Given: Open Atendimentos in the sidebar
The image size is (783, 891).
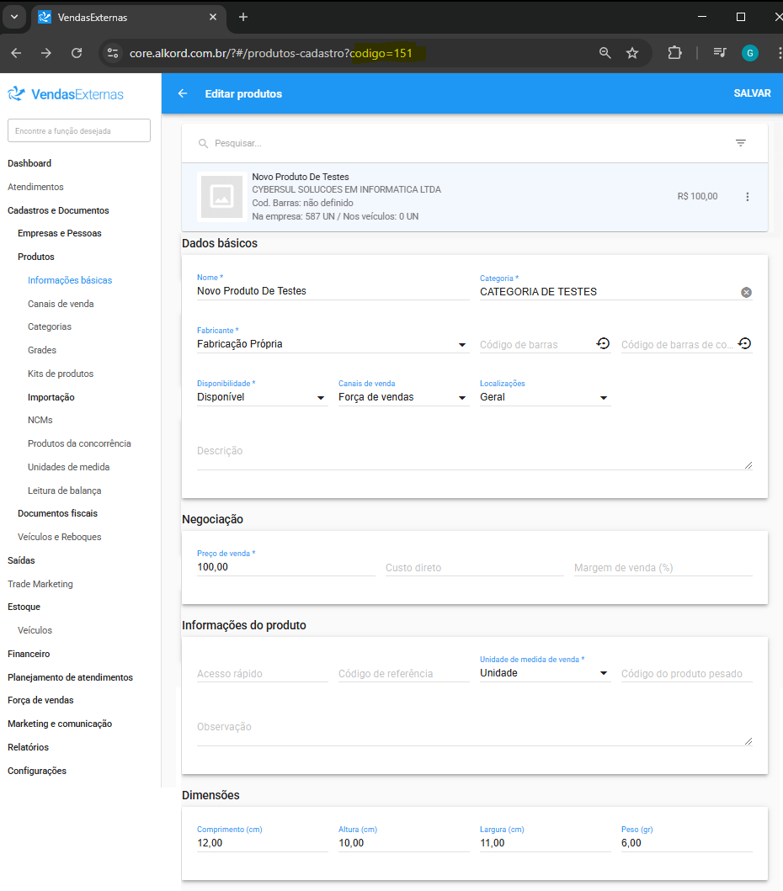Looking at the screenshot, I should click(35, 187).
